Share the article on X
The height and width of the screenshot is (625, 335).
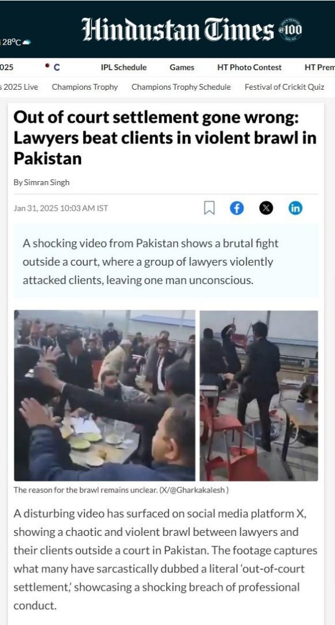click(x=266, y=208)
